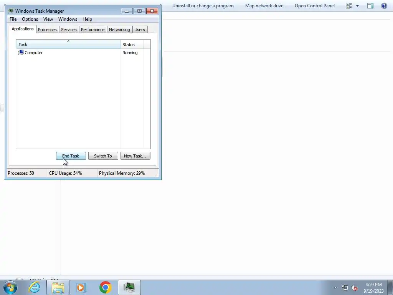This screenshot has width=393, height=295.
Task: Open the Windows menu
Action: [68, 19]
